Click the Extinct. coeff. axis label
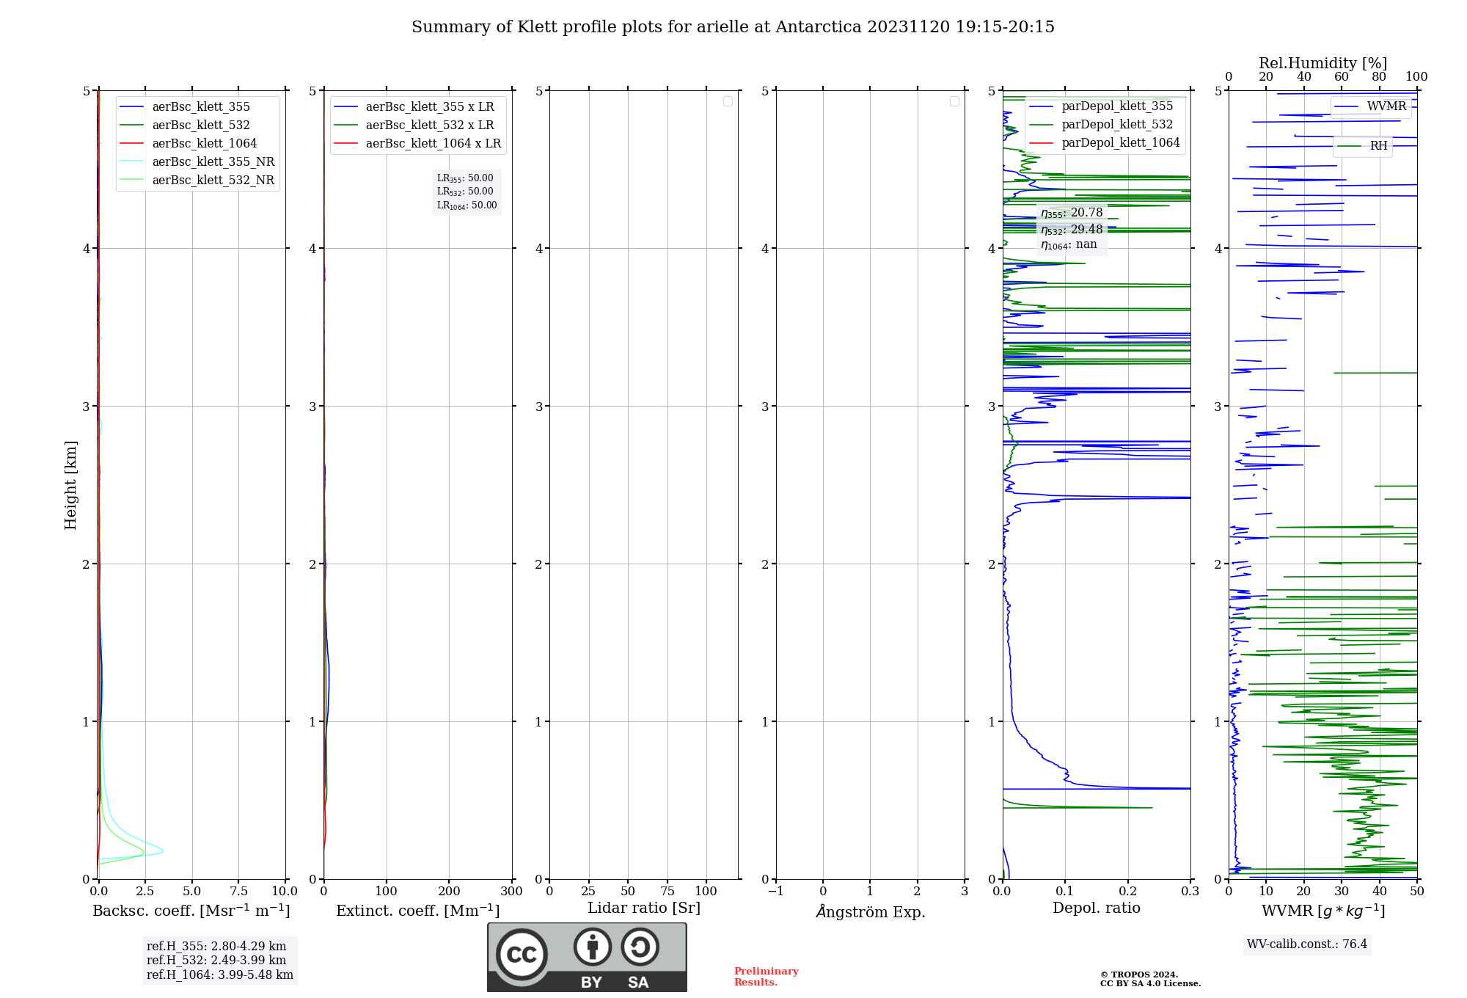This screenshot has width=1467, height=998. (417, 911)
